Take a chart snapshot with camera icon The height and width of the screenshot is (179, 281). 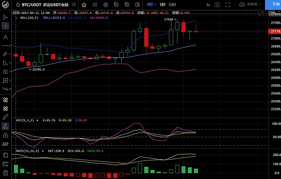tap(217, 5)
